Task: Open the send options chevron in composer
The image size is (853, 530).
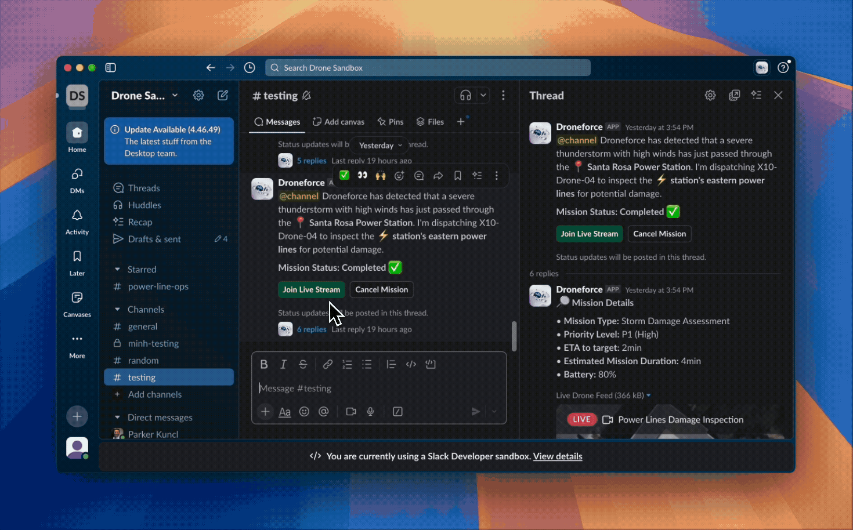Action: click(x=494, y=412)
